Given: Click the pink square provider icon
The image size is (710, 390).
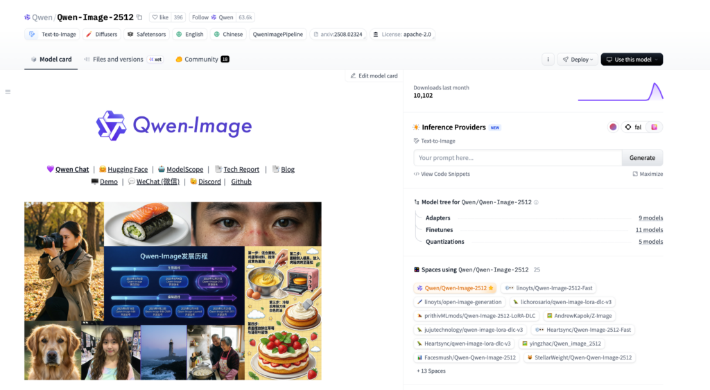Looking at the screenshot, I should pos(653,127).
